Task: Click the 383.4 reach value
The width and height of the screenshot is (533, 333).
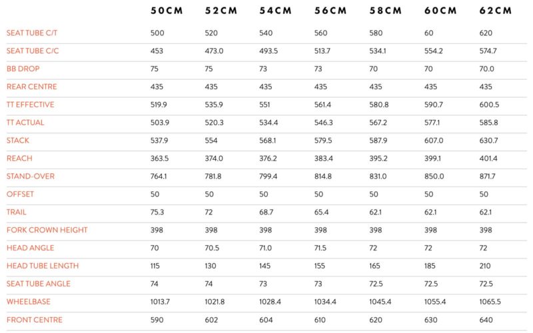Action: [x=324, y=159]
